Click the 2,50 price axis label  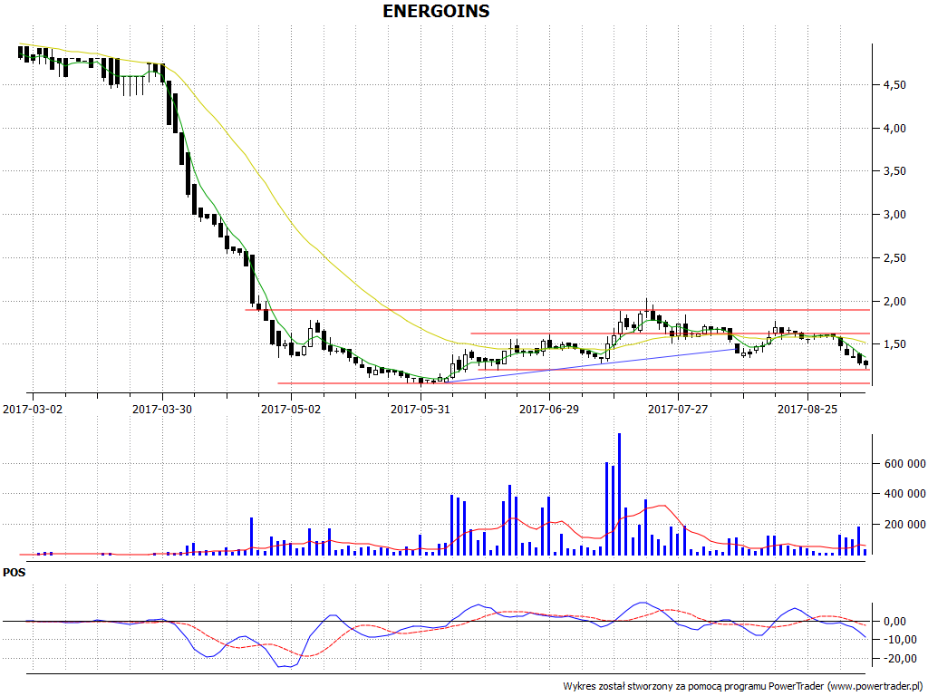coord(894,258)
